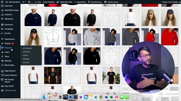
Task: Choose Import in Snippets submenu
Action: 25,55
